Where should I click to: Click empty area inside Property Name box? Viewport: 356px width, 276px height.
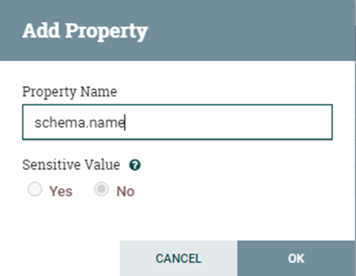click(227, 122)
